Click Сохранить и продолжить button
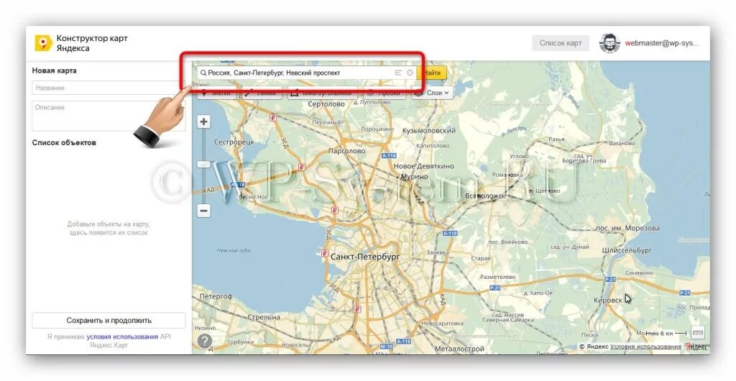This screenshot has width=736, height=381. (x=109, y=321)
